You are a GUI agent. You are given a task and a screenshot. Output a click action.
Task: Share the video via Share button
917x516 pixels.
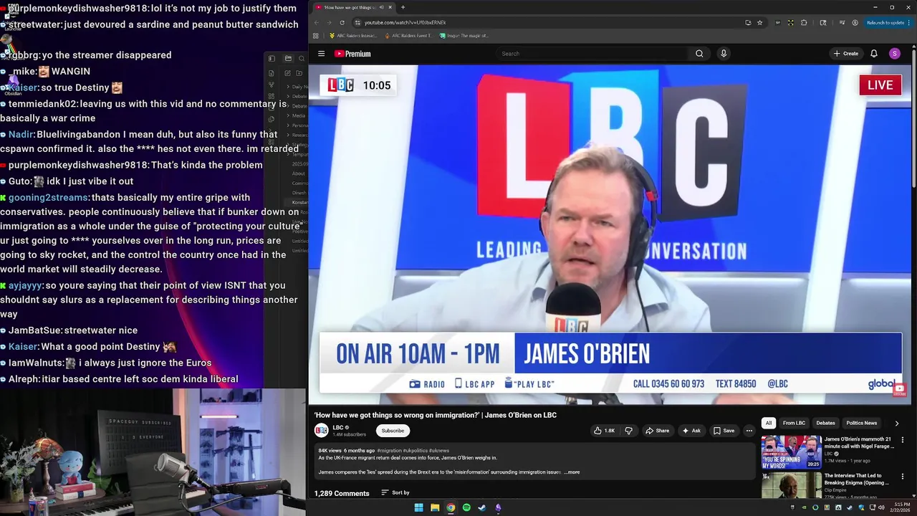[657, 431]
